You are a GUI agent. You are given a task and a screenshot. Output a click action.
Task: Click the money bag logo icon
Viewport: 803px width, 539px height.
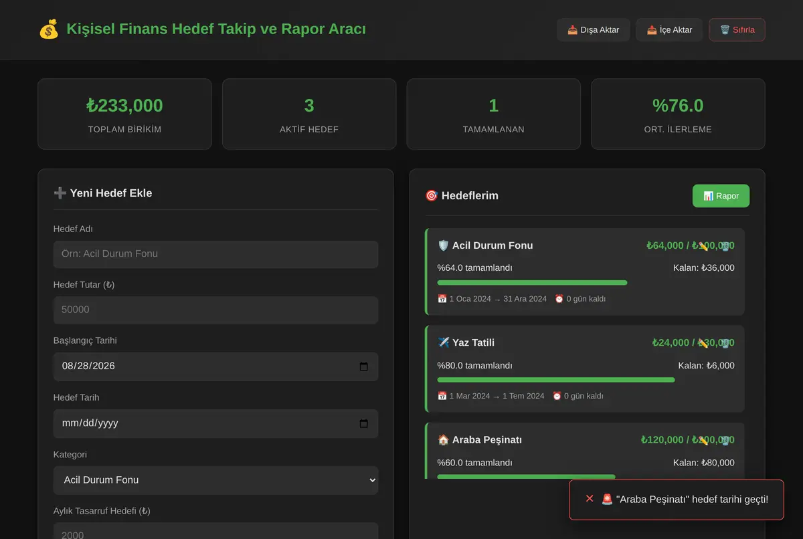(x=49, y=29)
